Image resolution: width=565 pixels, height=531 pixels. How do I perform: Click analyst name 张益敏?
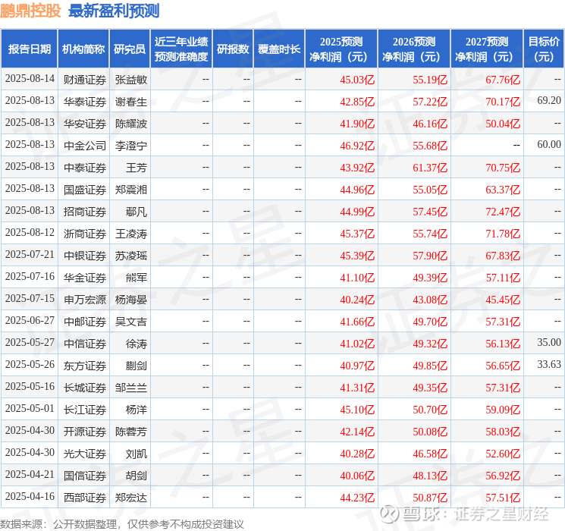[x=130, y=80]
